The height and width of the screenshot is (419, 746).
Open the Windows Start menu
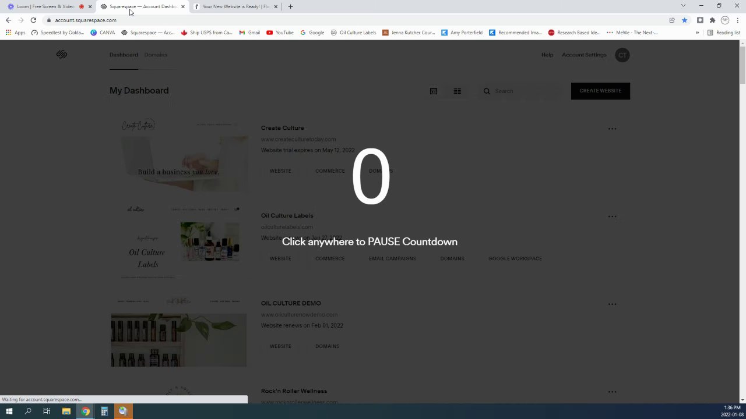coord(9,411)
